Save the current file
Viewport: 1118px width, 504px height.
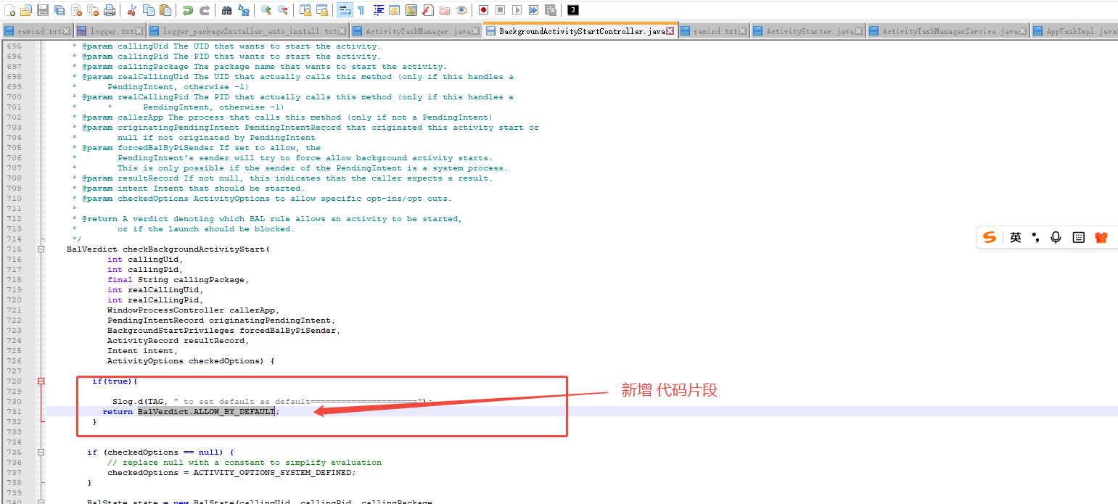click(x=43, y=10)
